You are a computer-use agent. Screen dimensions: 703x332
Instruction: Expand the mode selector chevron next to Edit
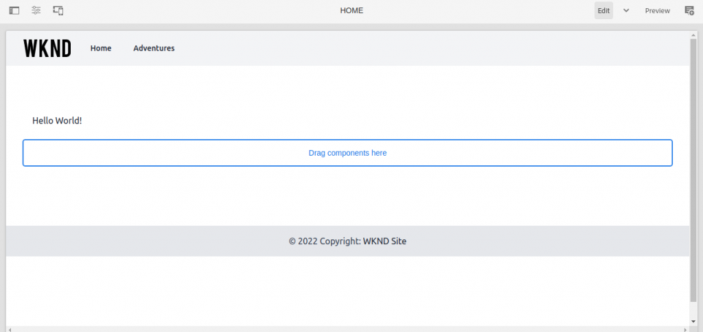pos(626,10)
